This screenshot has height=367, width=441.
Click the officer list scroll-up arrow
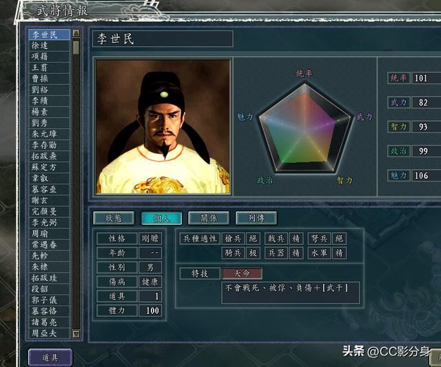point(76,33)
